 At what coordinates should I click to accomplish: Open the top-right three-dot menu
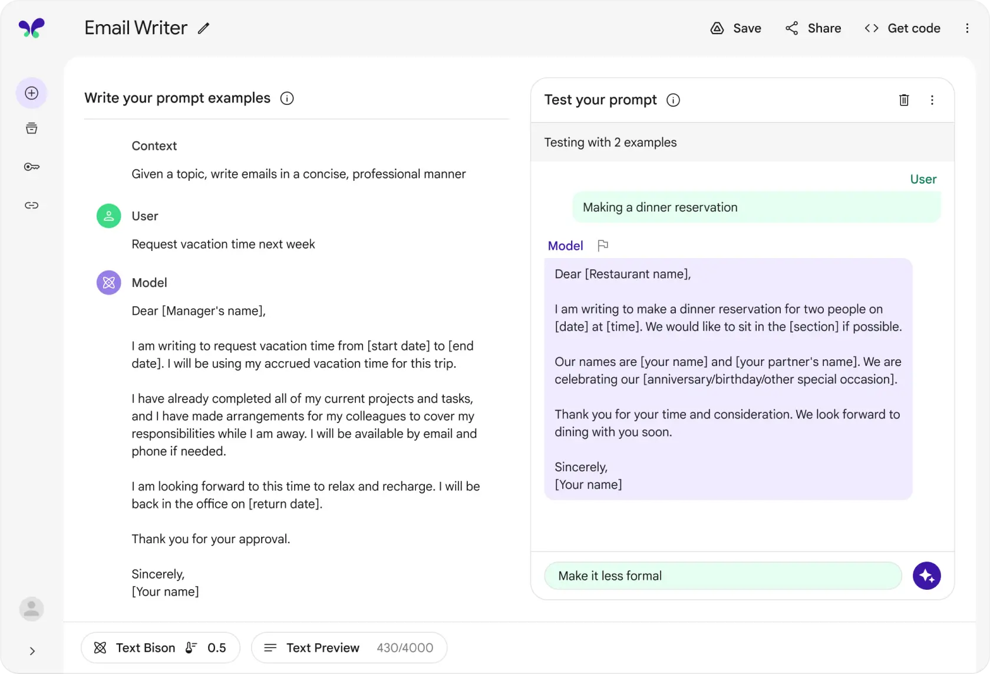967,28
